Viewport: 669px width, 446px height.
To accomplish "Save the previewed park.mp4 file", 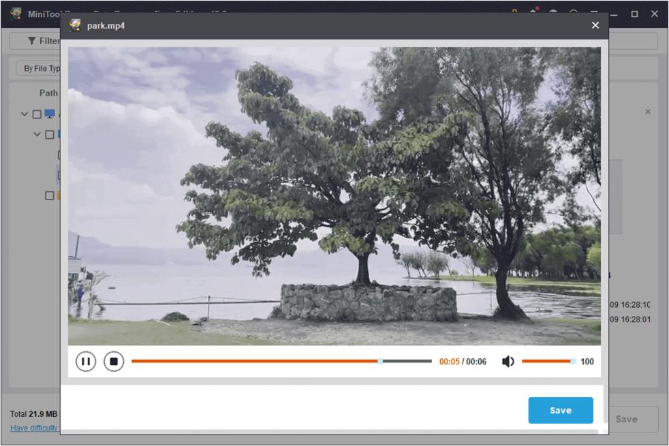I will point(560,410).
